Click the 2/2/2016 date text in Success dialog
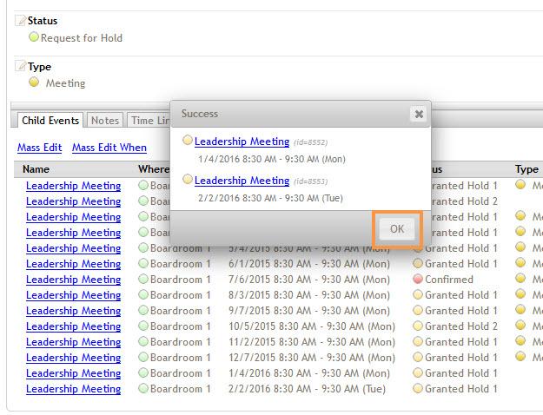Screen dimensions: 543x415 [x=270, y=198]
